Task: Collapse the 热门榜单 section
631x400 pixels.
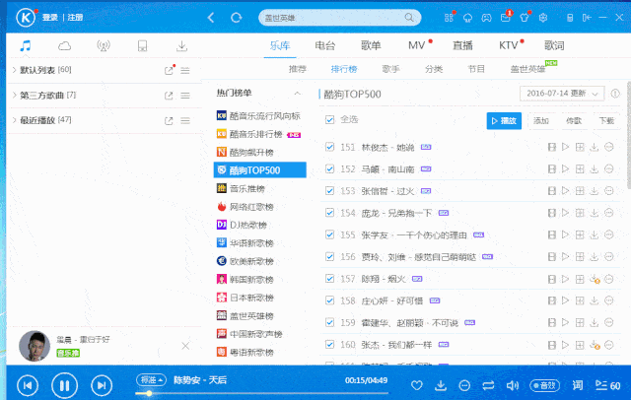Action: [x=297, y=94]
